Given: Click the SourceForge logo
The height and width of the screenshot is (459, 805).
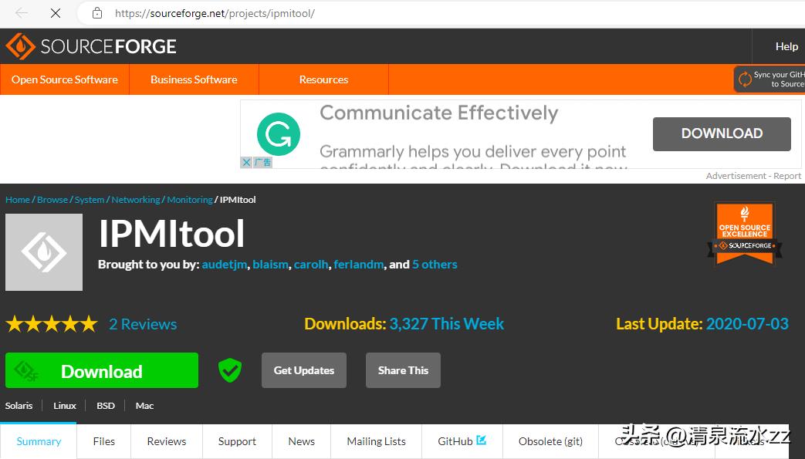Looking at the screenshot, I should click(x=91, y=47).
